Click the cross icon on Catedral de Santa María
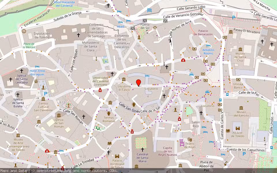Image resolution: width=277 pixels, height=173 pixels. point(142,149)
